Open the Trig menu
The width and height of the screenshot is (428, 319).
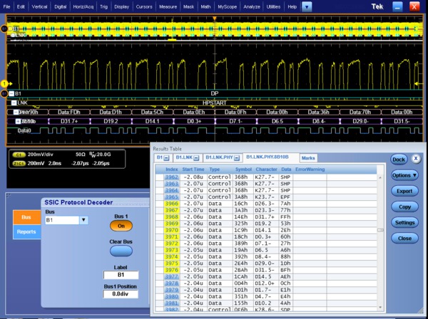[103, 7]
